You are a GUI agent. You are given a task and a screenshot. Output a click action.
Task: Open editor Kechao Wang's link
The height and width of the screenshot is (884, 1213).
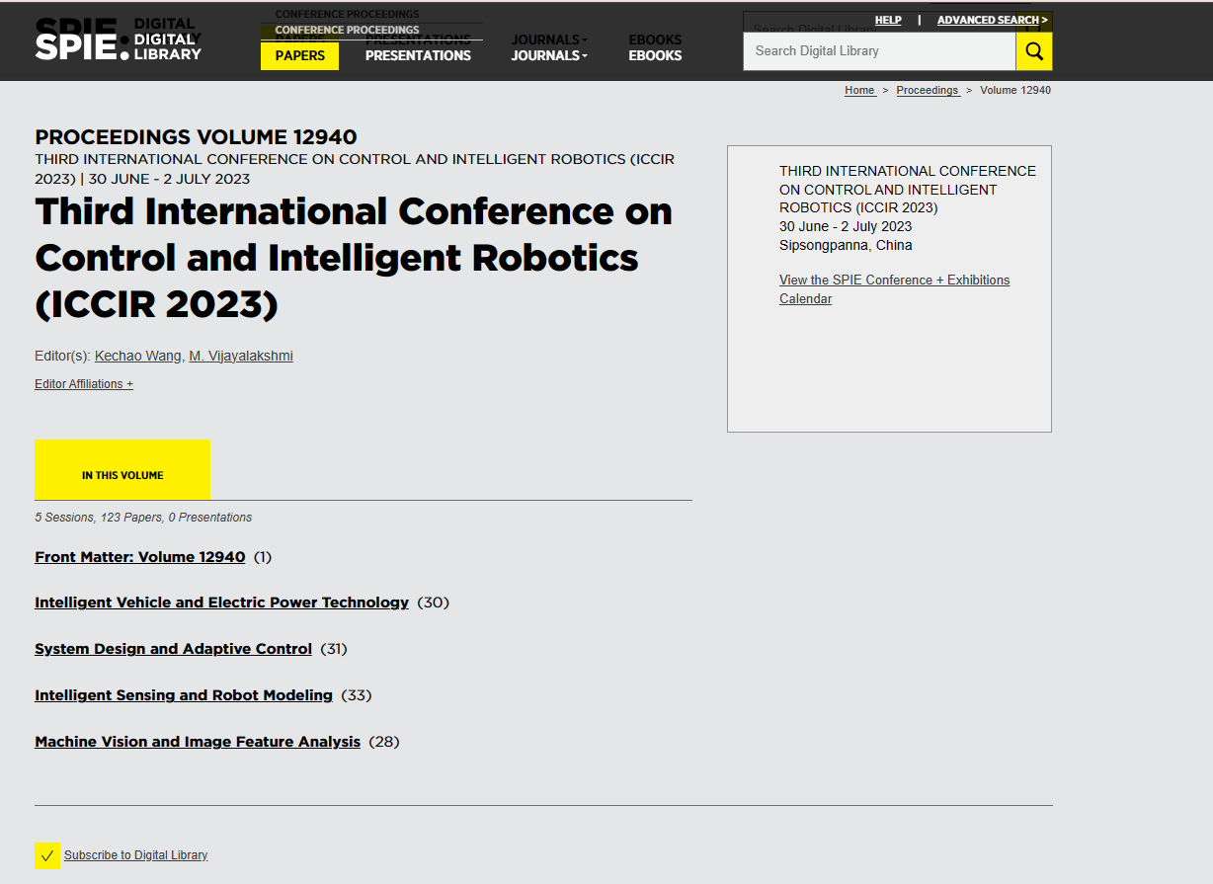point(138,356)
